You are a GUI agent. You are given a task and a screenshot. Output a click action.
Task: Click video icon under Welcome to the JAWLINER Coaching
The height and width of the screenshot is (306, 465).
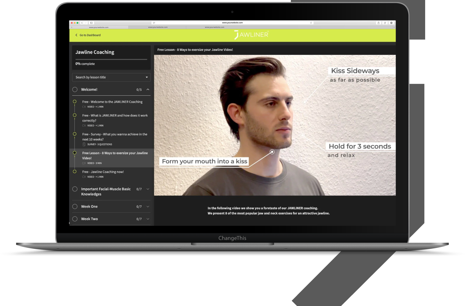click(84, 107)
